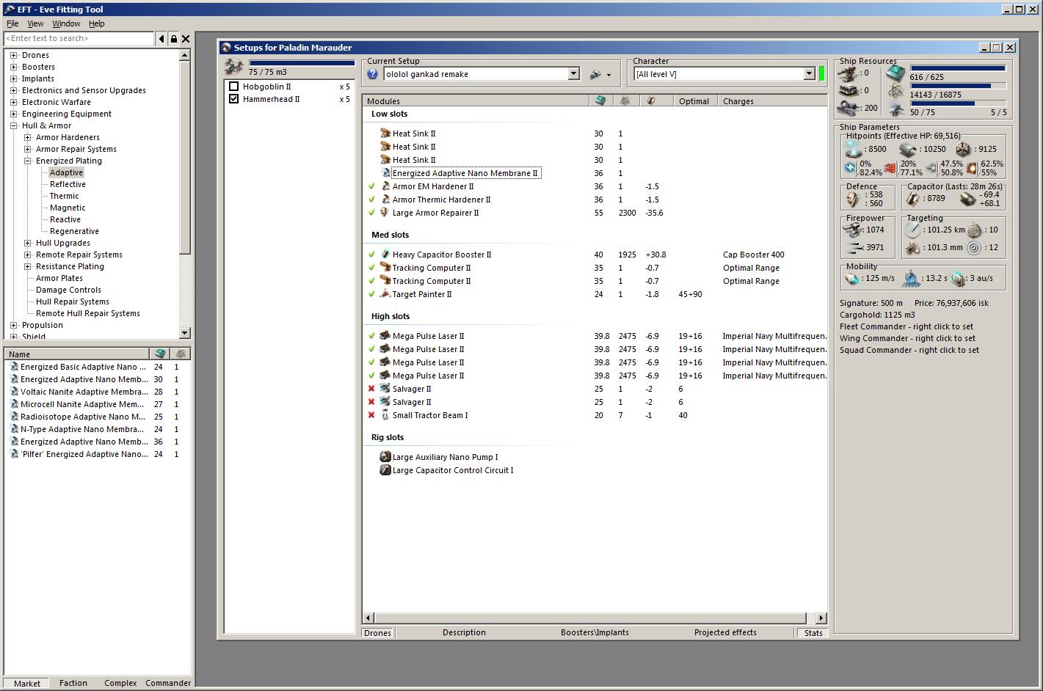Click the thermal resistance flame icon
The width and height of the screenshot is (1043, 691).
click(890, 168)
